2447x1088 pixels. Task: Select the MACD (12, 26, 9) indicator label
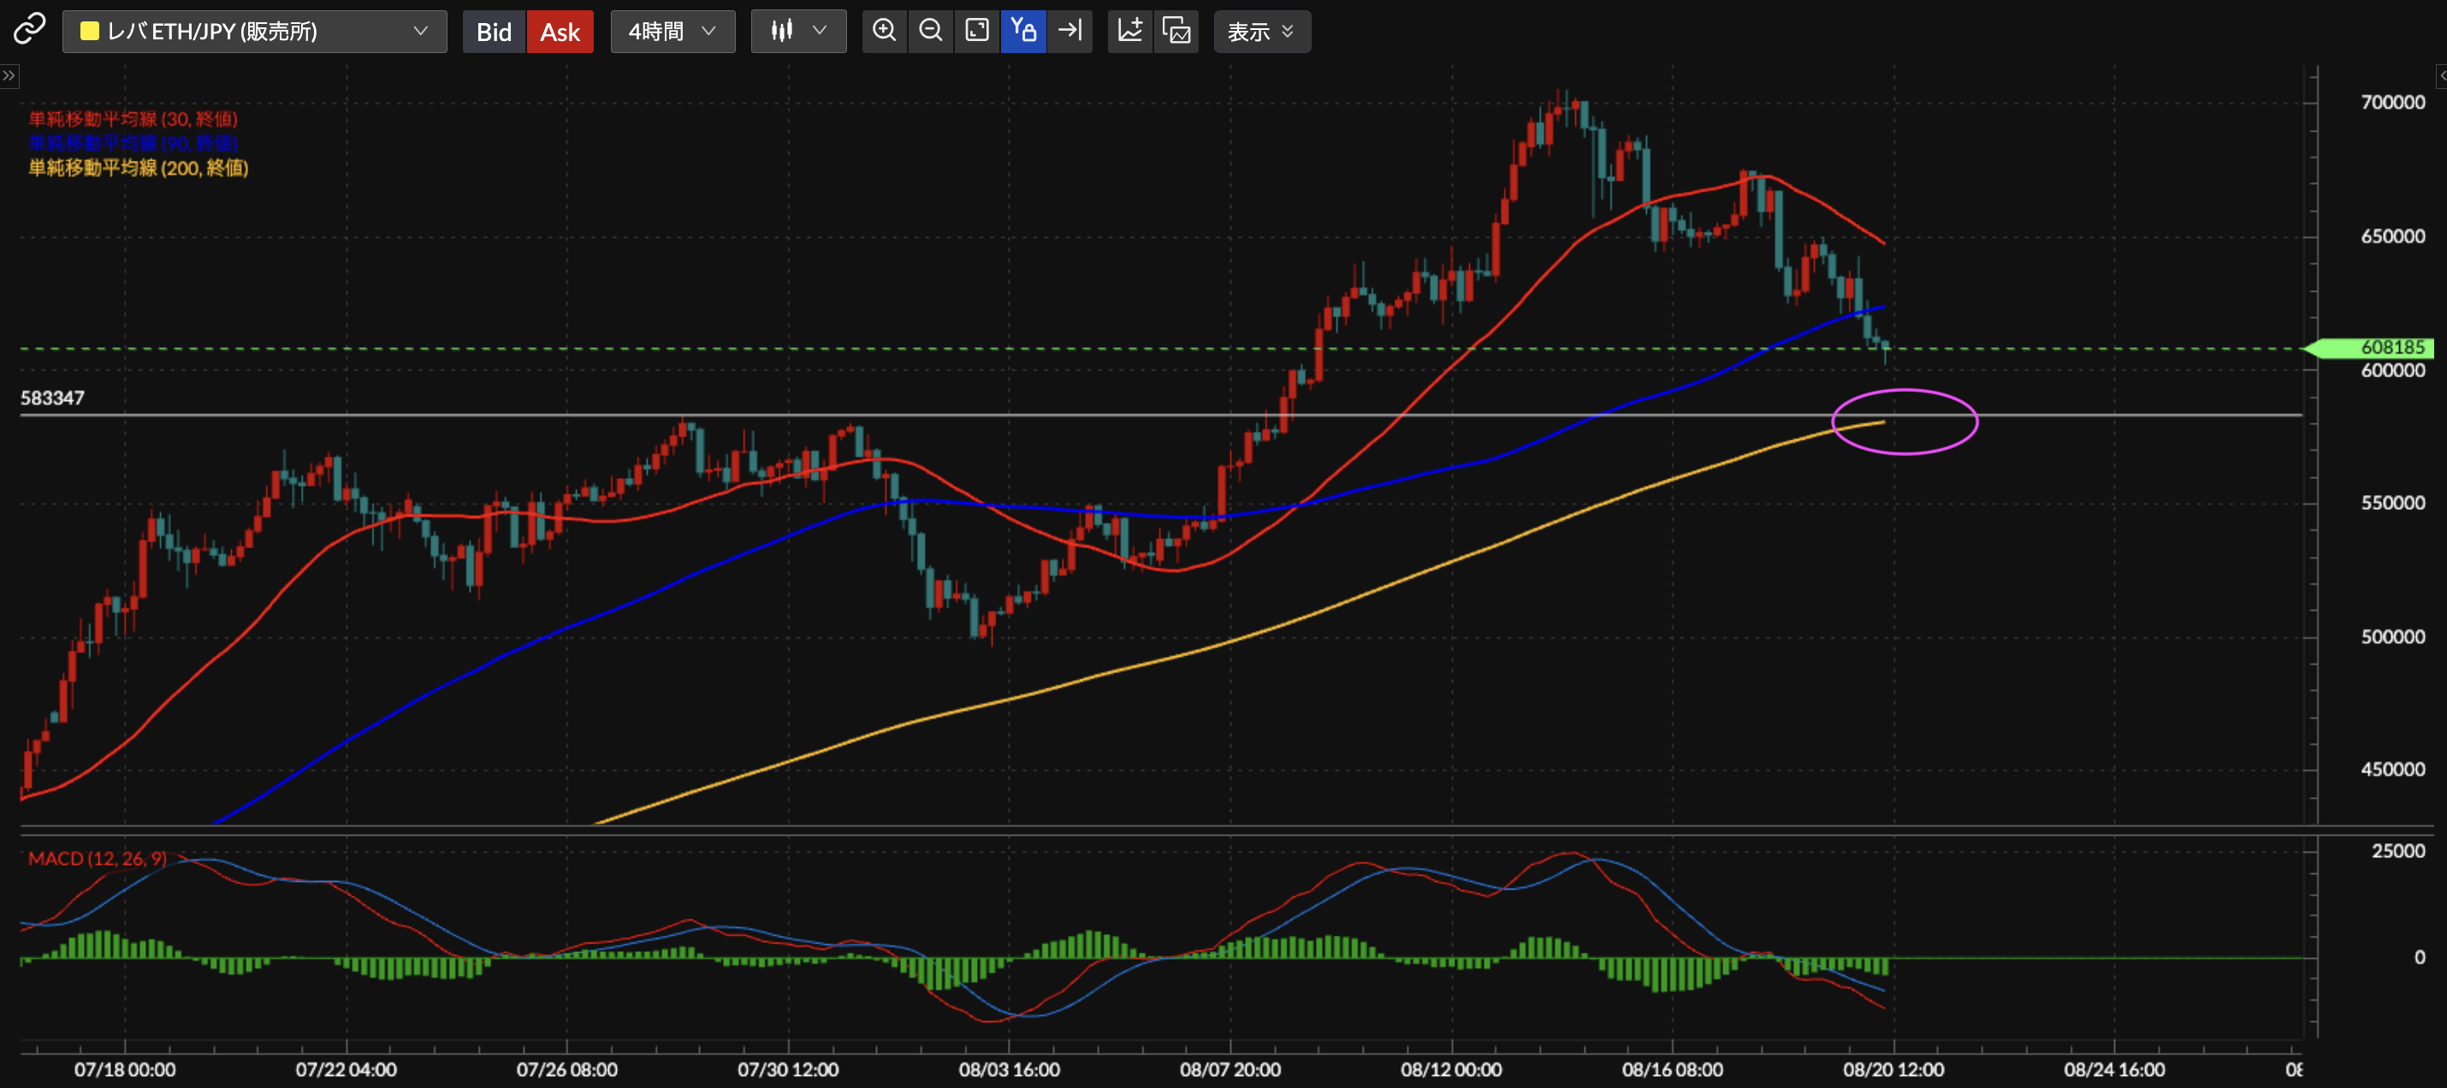coord(97,858)
